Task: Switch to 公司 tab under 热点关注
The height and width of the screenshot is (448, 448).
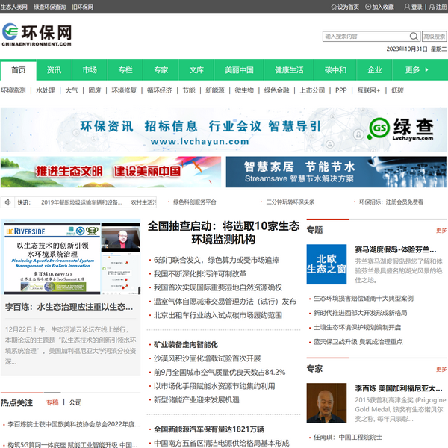Action: click(75, 402)
